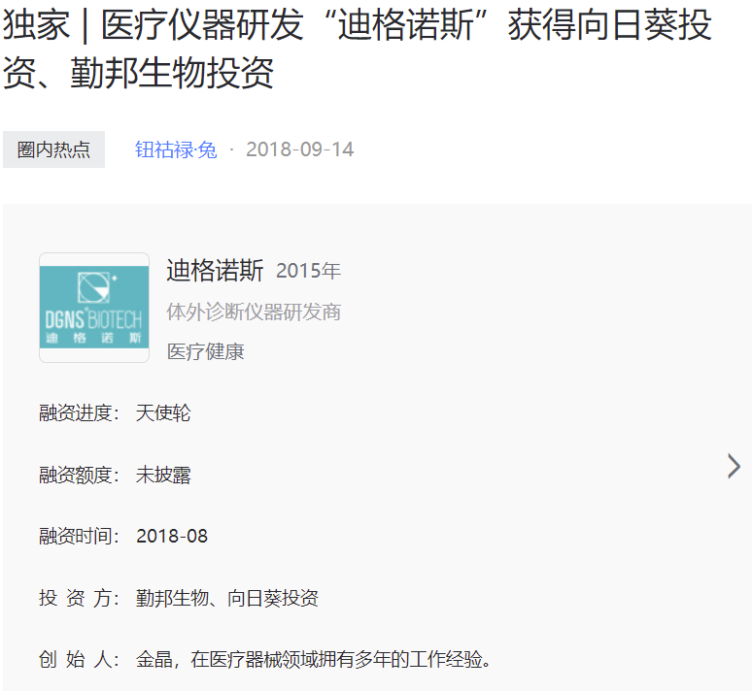752x691 pixels.
Task: Click the founding year 2015年
Action: tap(308, 272)
